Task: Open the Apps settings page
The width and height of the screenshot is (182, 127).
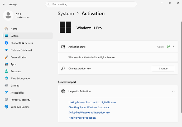Action: click(x=28, y=64)
